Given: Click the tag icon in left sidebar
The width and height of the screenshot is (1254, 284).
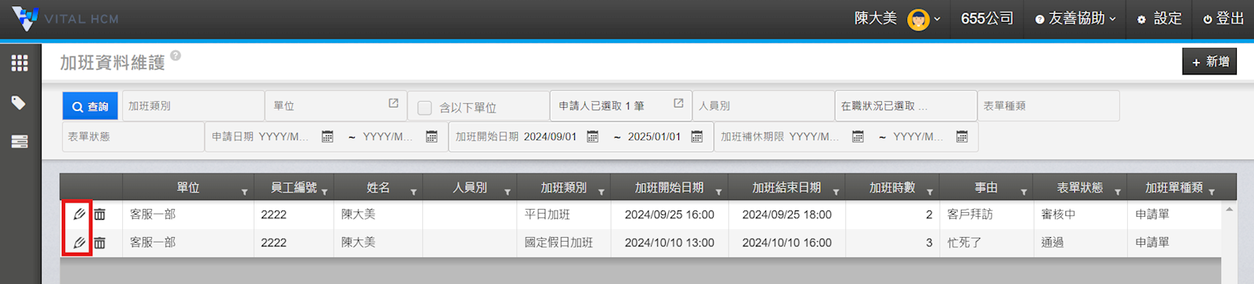Looking at the screenshot, I should pos(19,102).
